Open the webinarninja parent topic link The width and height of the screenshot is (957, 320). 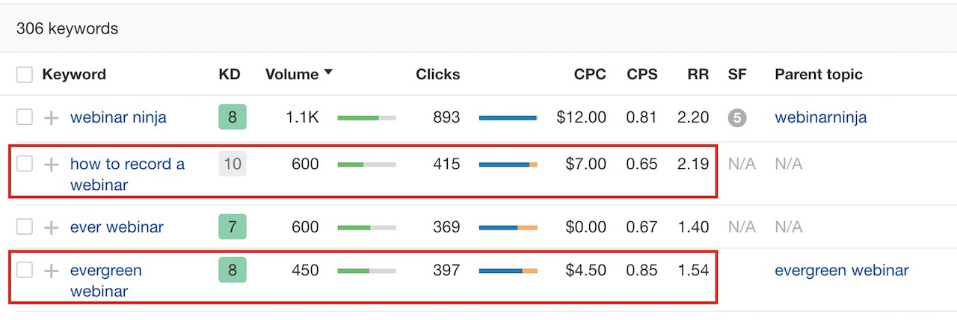click(821, 117)
